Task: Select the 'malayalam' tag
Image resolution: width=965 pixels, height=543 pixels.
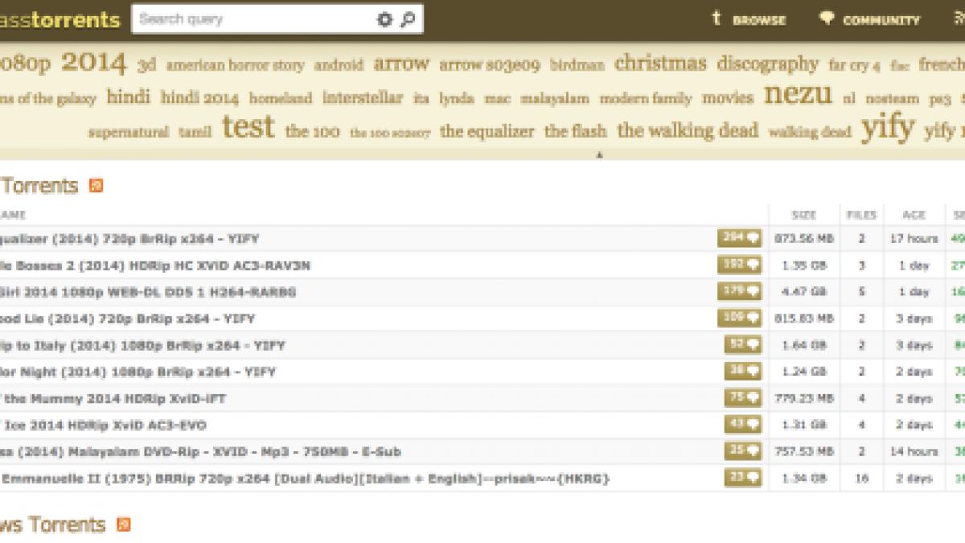Action: tap(554, 99)
